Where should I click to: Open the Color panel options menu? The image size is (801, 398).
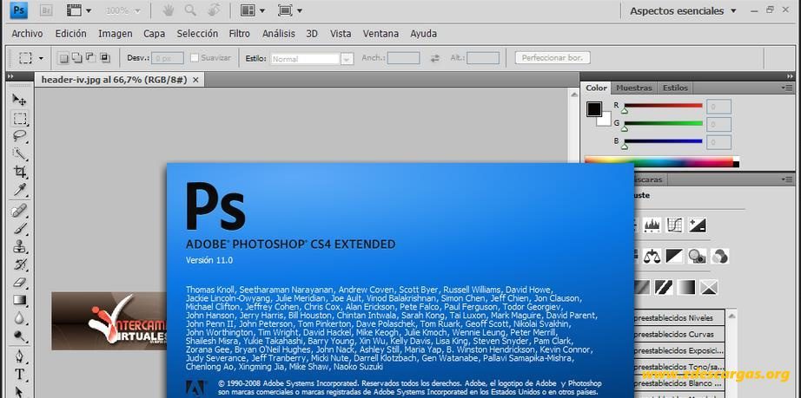click(787, 88)
